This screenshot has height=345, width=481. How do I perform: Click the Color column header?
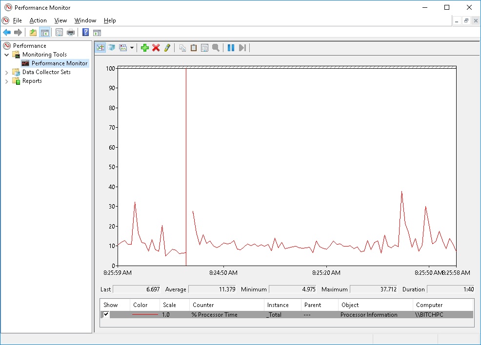(x=145, y=305)
